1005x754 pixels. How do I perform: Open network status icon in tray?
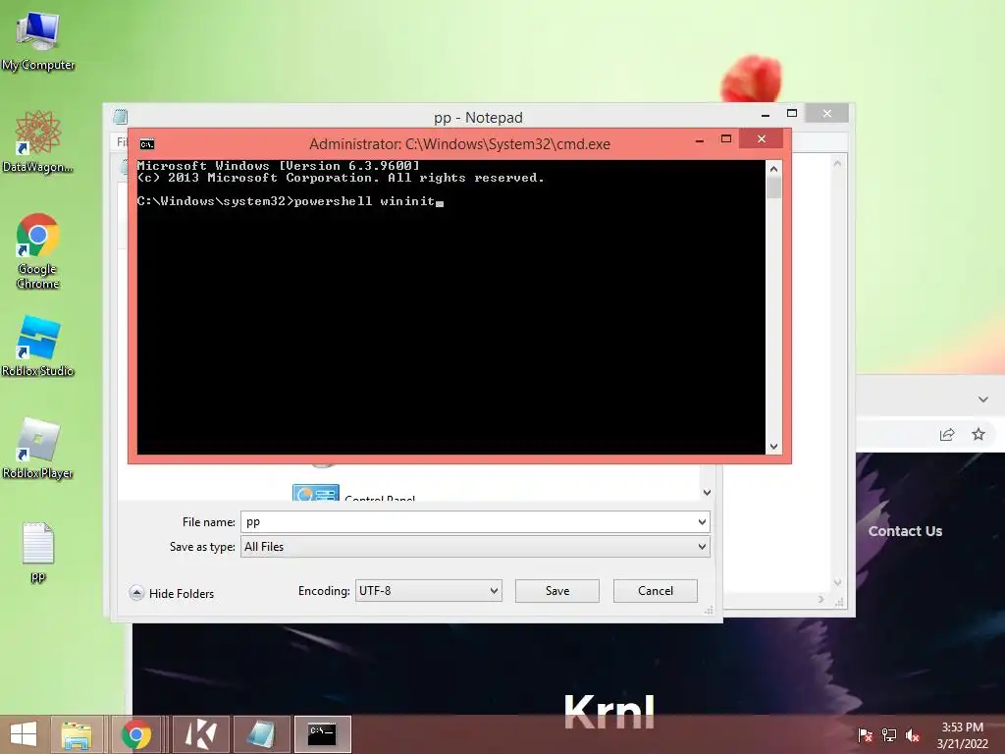point(889,735)
